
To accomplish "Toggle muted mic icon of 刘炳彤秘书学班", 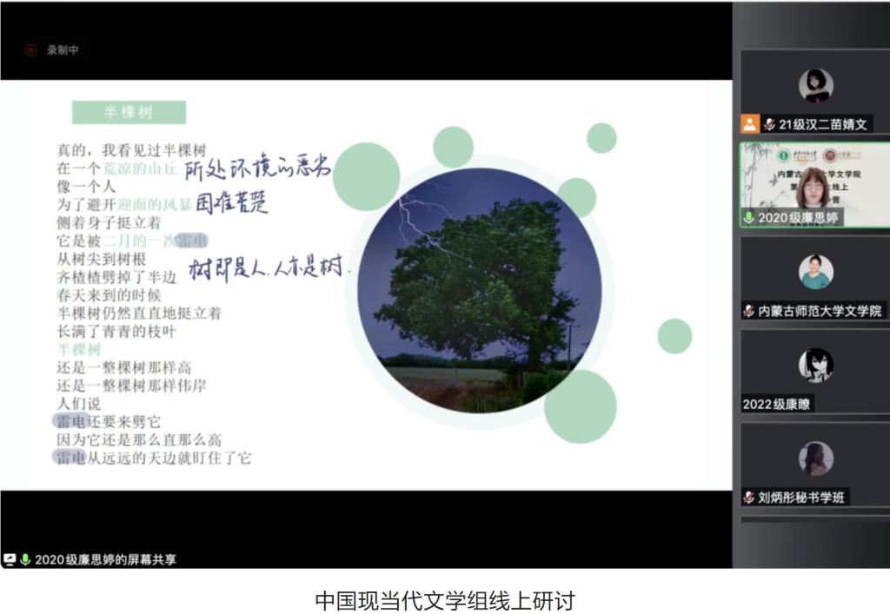I will (x=748, y=498).
